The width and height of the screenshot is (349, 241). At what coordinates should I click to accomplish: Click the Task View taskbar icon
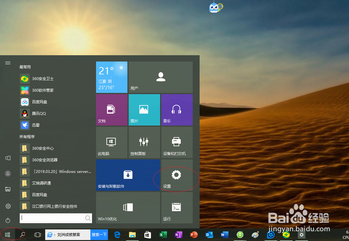click(38, 234)
